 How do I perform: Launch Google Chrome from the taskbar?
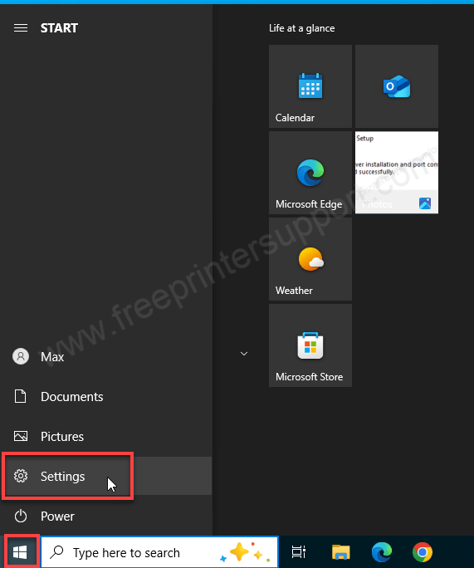coord(423,552)
